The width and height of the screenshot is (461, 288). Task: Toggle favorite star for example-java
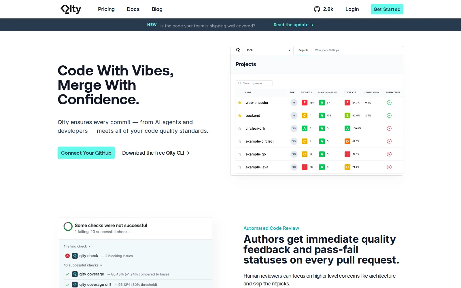coord(240,167)
